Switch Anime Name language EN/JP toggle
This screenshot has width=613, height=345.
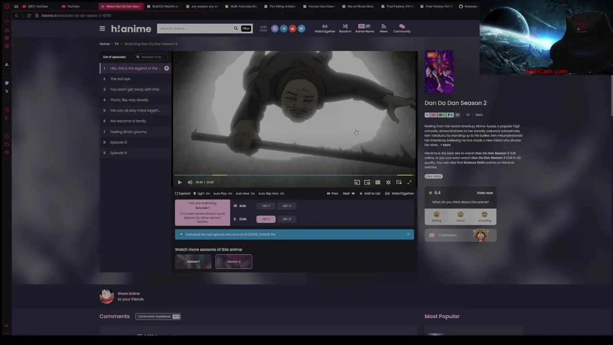click(364, 26)
